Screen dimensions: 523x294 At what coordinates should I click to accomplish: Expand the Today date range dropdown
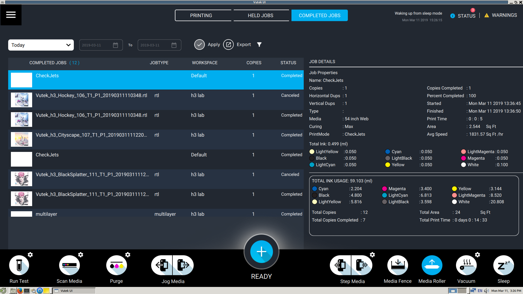tap(41, 45)
